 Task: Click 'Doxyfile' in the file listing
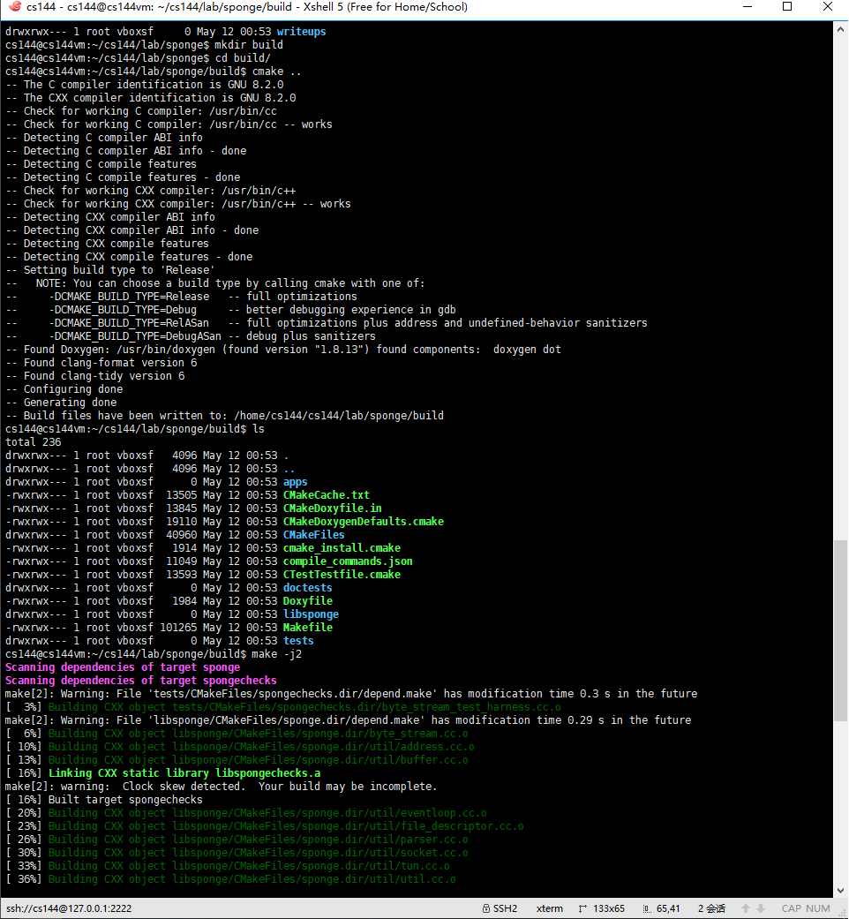point(308,601)
